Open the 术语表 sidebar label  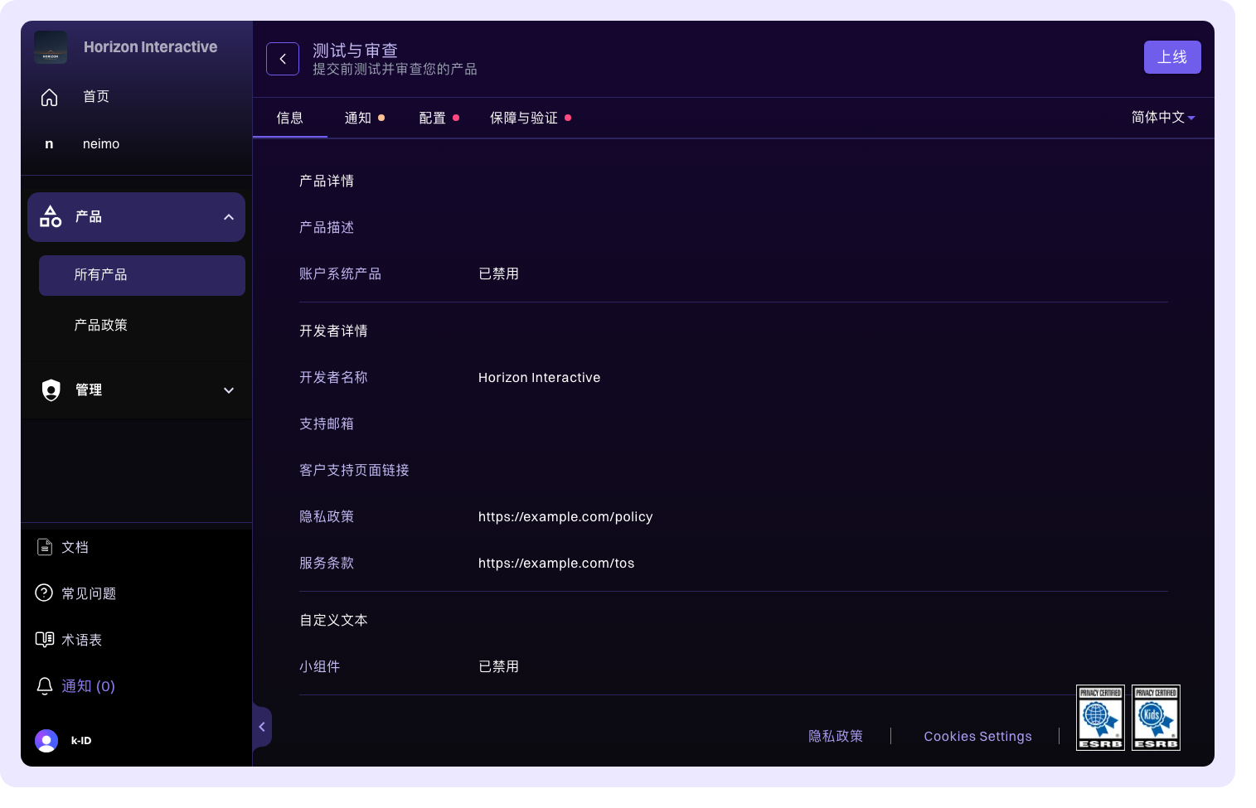(81, 640)
